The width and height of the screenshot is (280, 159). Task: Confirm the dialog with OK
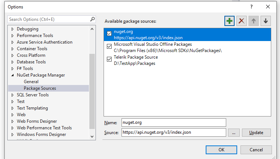pyautogui.click(x=221, y=150)
